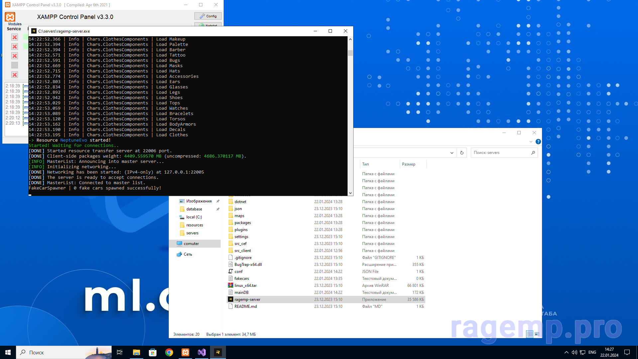Switch to large thumbnails view icon
The height and width of the screenshot is (359, 638).
(x=537, y=334)
